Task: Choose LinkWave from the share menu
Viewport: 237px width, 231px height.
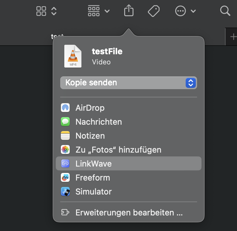Action: [94, 164]
